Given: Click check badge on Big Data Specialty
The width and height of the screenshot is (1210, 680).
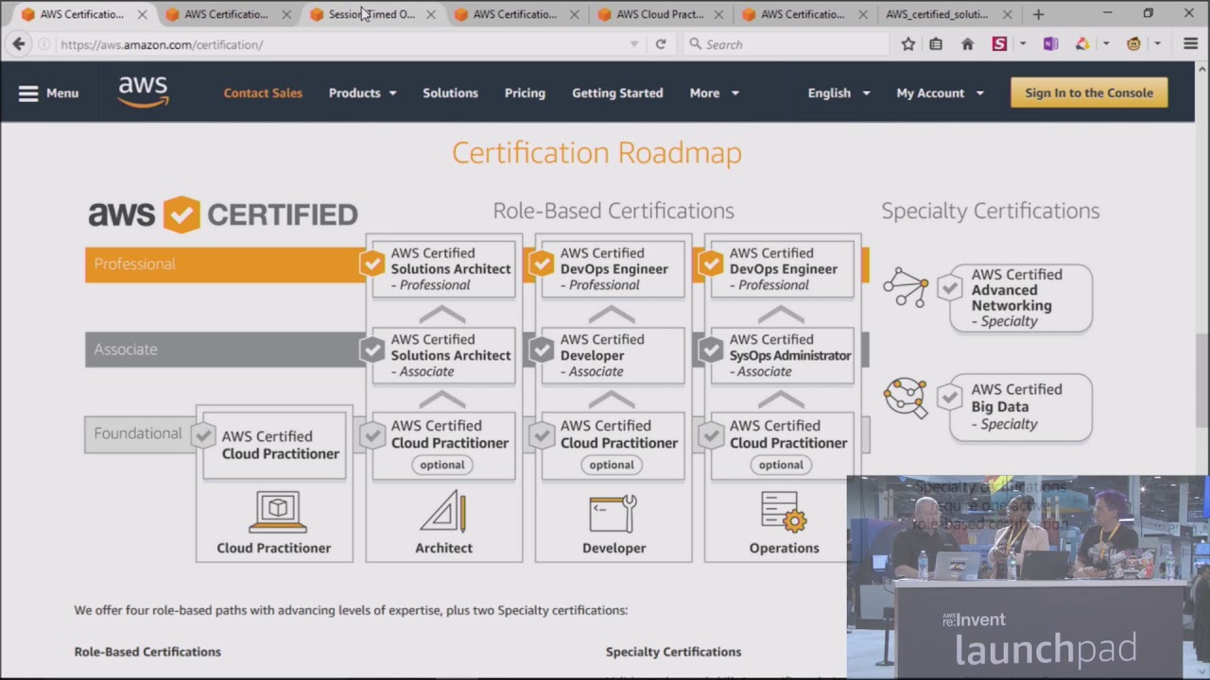Looking at the screenshot, I should pos(949,398).
